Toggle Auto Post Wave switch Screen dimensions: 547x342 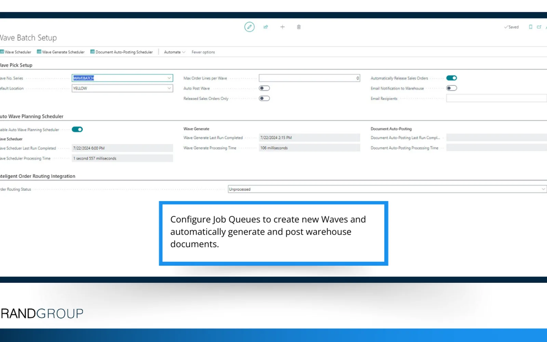[264, 88]
